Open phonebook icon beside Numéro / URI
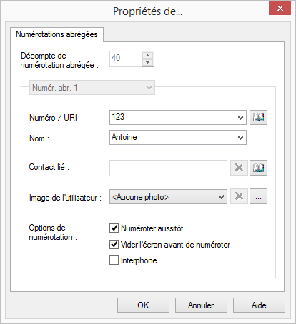The image size is (296, 324). (x=258, y=117)
